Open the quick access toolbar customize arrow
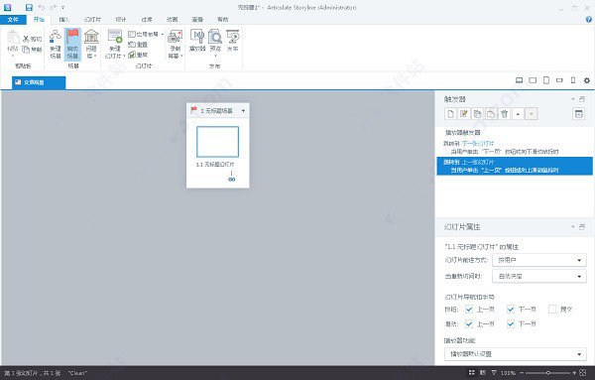The width and height of the screenshot is (595, 380). [x=62, y=8]
